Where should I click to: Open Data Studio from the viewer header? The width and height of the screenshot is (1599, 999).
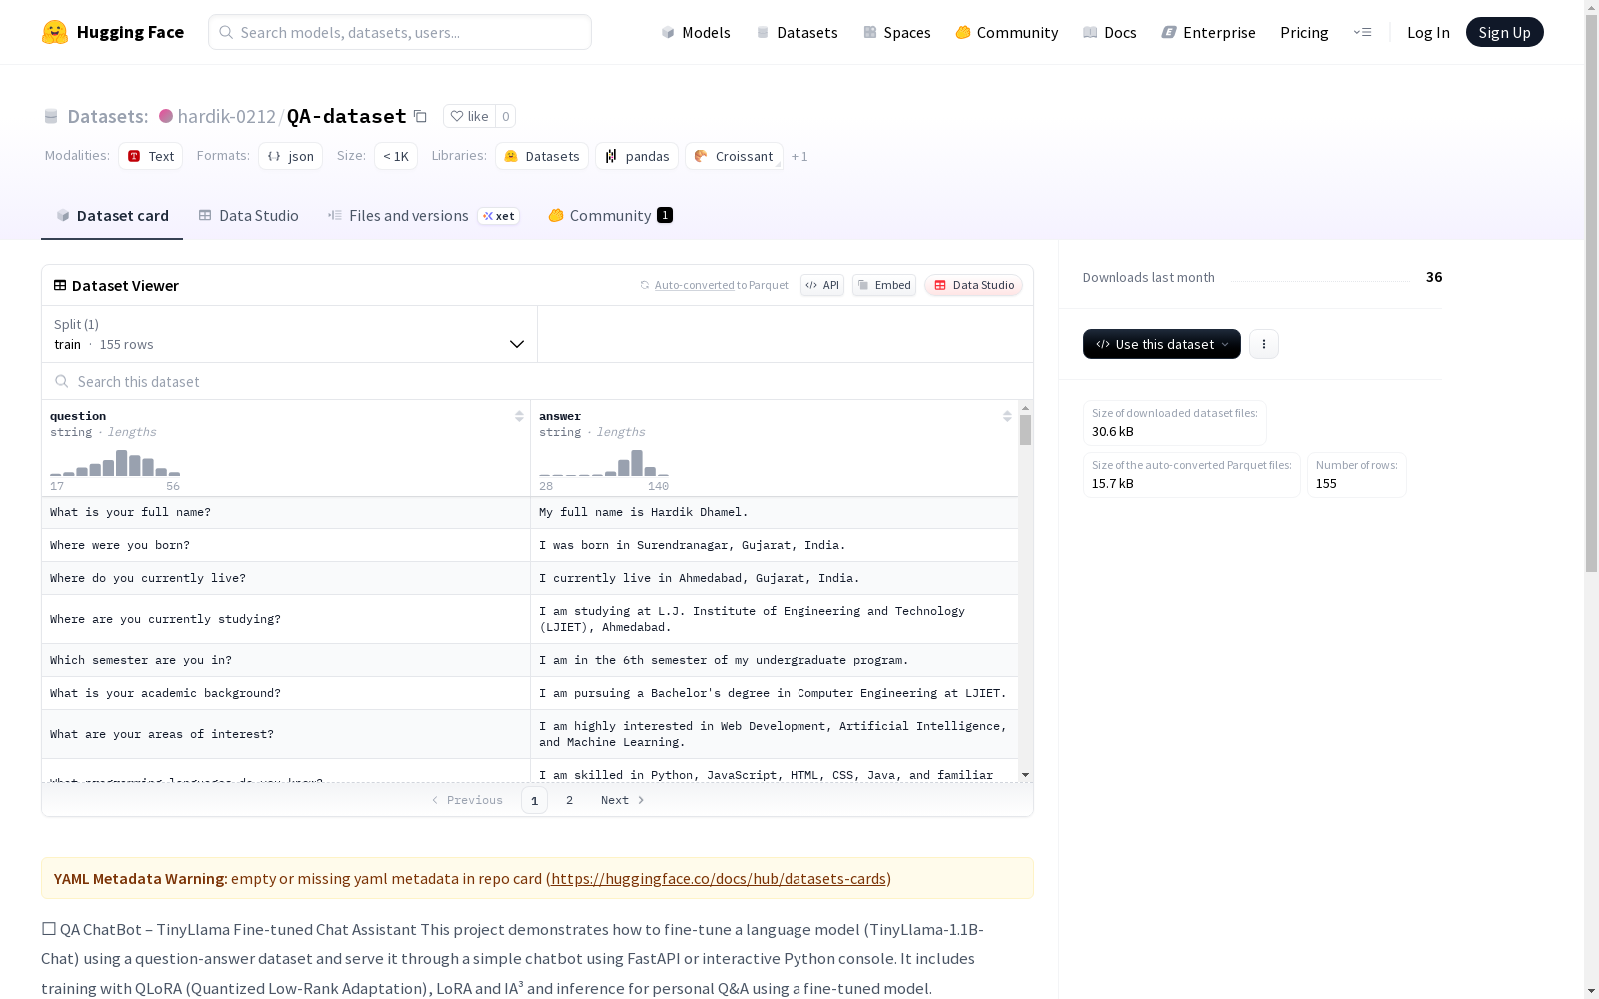[x=974, y=285]
